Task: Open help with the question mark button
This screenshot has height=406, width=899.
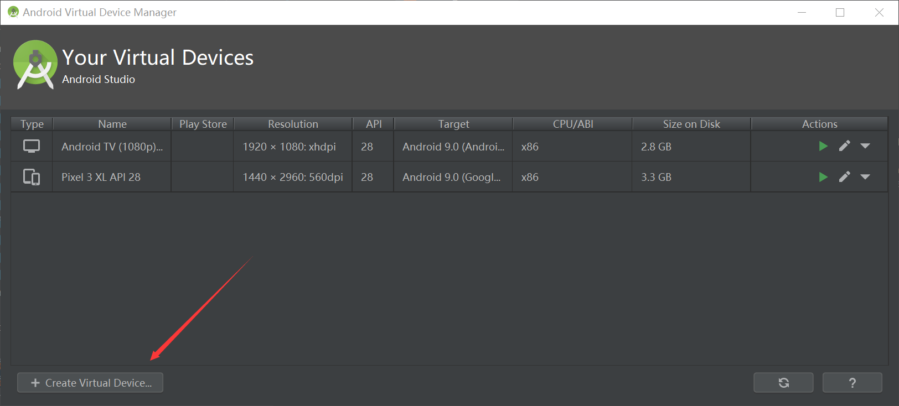Action: point(852,383)
